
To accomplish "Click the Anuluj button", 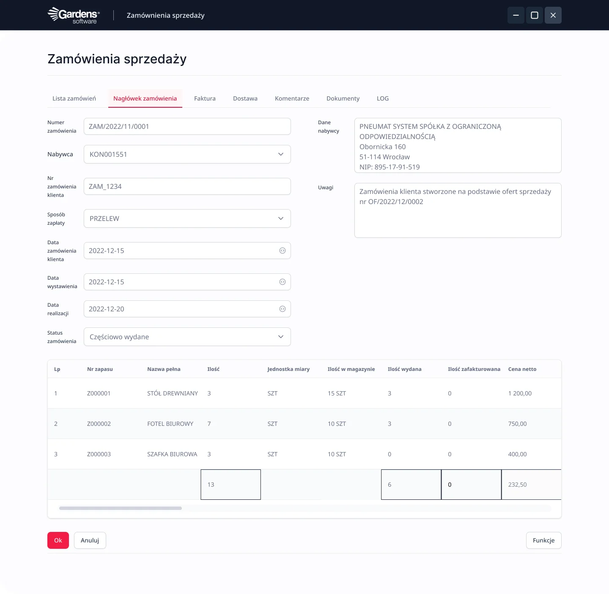I will pos(90,540).
